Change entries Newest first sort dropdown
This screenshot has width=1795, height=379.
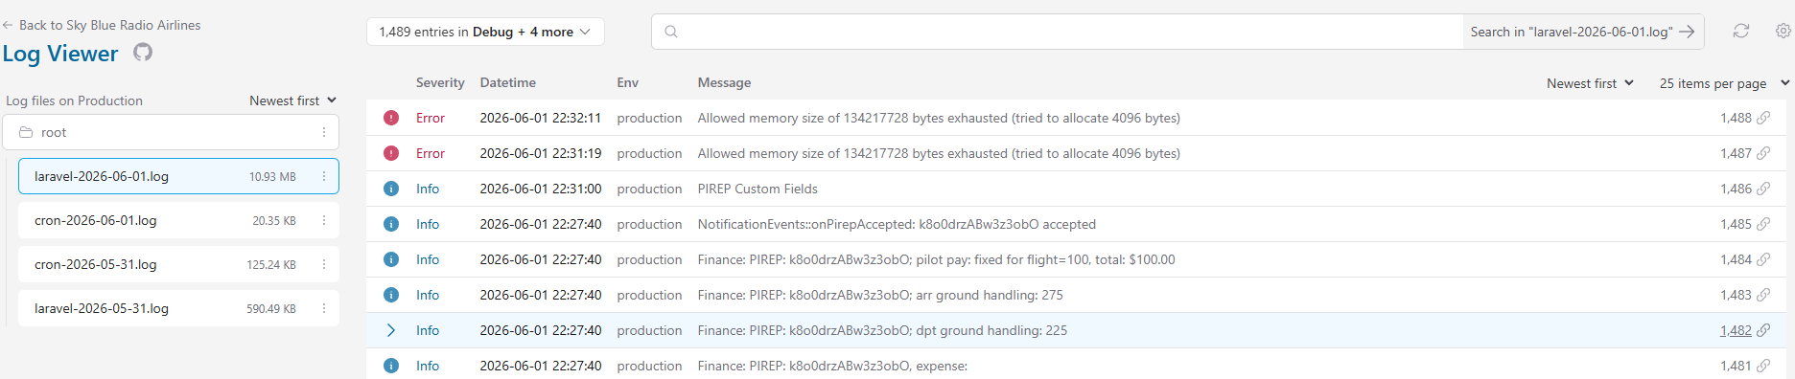click(1590, 83)
